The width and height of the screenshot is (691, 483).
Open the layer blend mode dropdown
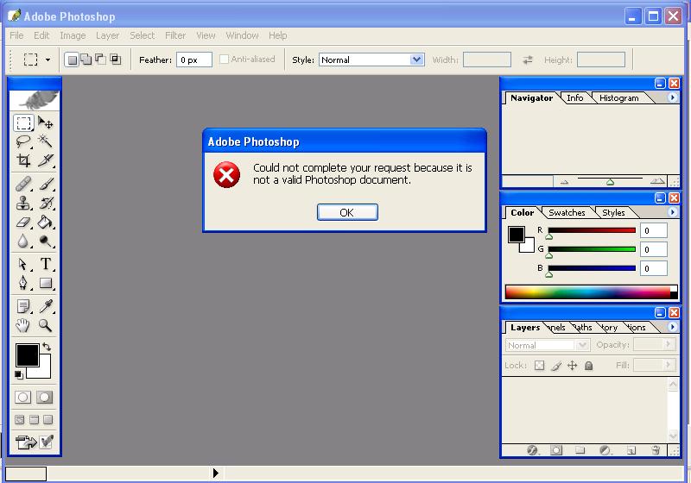pyautogui.click(x=547, y=345)
